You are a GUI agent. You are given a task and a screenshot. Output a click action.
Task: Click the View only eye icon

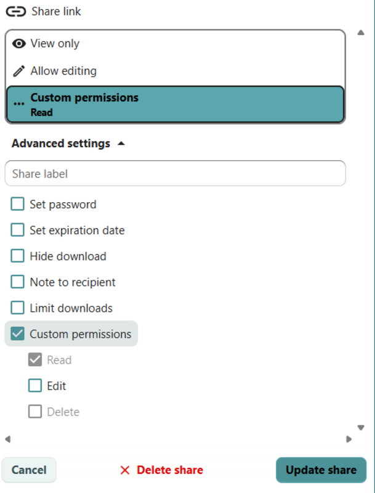click(x=19, y=44)
